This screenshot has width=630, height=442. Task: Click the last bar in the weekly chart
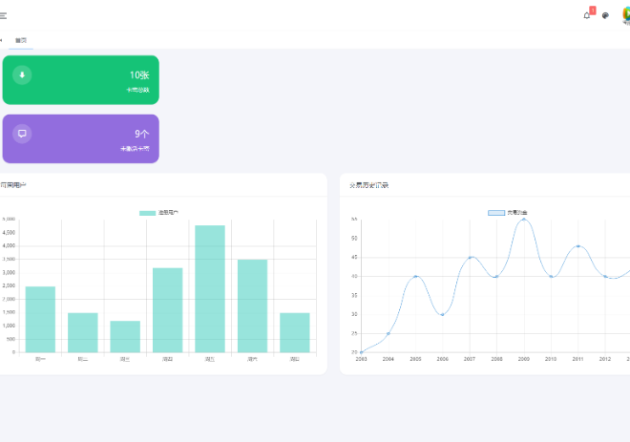(x=295, y=332)
